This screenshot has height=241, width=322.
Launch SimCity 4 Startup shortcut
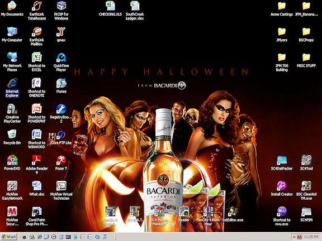coord(110,216)
